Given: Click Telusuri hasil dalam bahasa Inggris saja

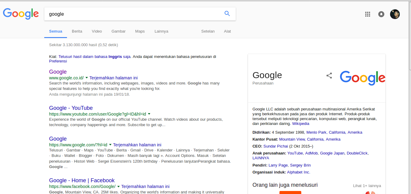Looking at the screenshot, I should coord(95,57).
